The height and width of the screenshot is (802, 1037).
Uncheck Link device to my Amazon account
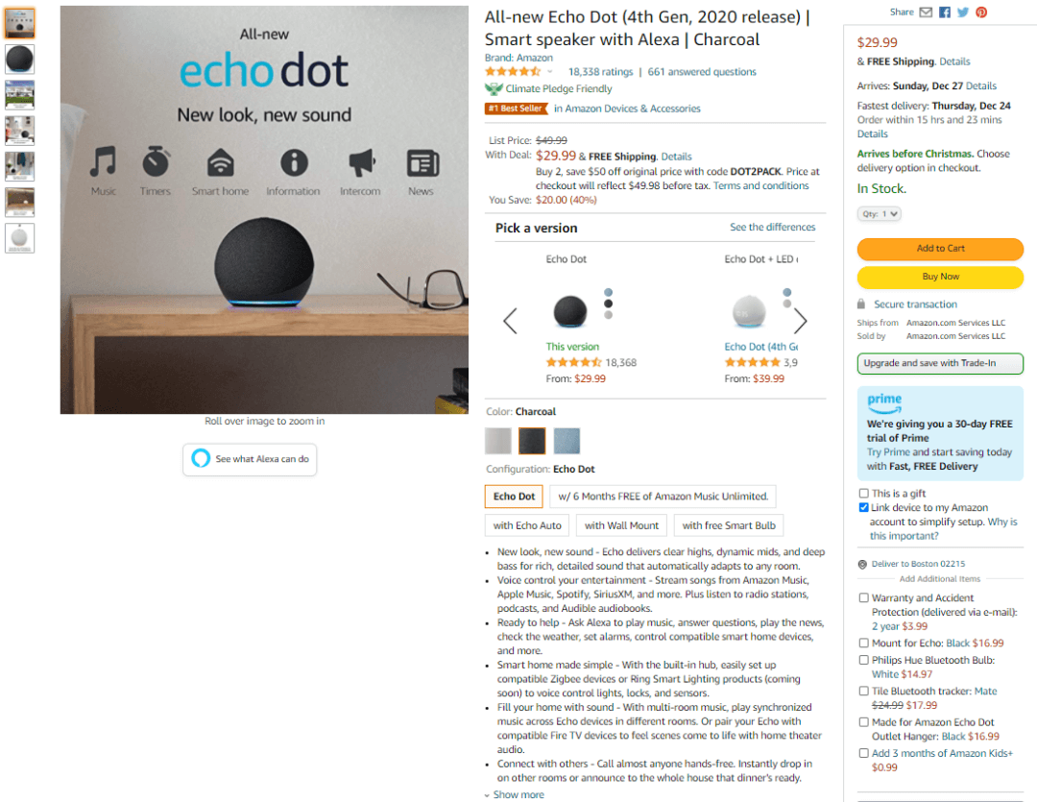(864, 507)
